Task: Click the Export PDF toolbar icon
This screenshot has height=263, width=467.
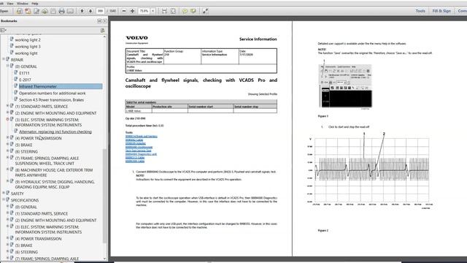Action: (x=28, y=11)
